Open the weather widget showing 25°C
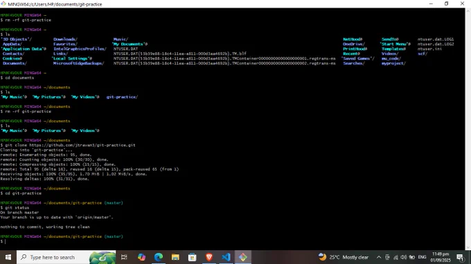 (343, 257)
